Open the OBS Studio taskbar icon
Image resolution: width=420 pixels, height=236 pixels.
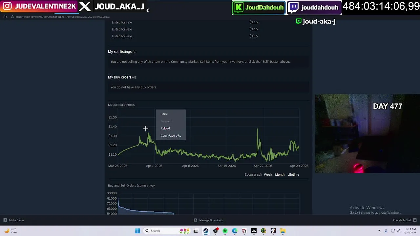[216, 231]
